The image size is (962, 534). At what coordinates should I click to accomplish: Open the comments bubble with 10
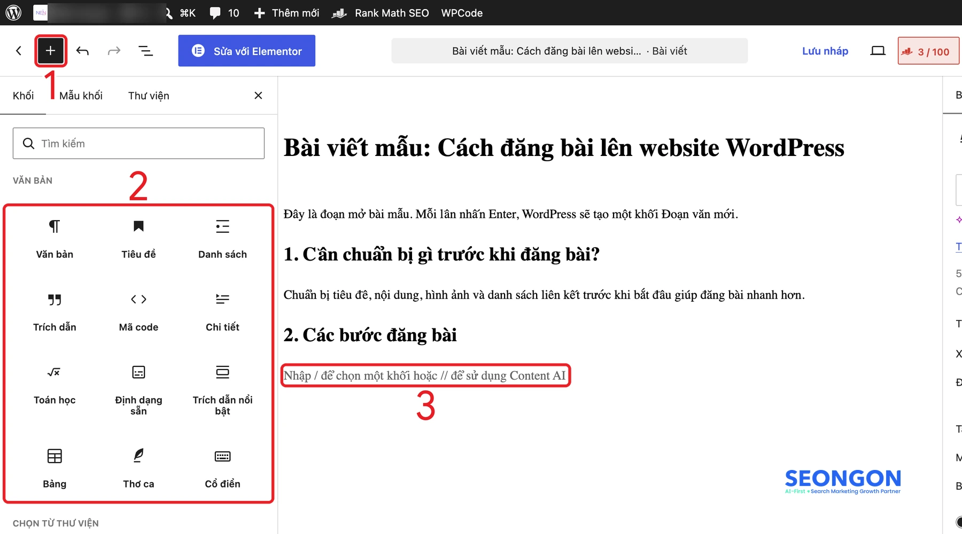pos(224,13)
